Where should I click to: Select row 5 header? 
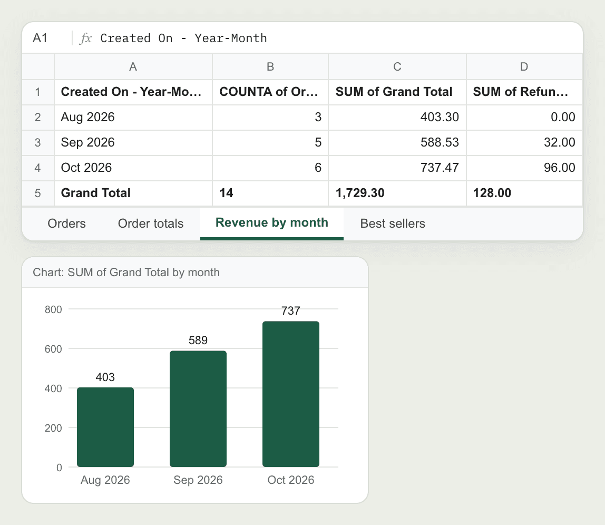point(38,193)
